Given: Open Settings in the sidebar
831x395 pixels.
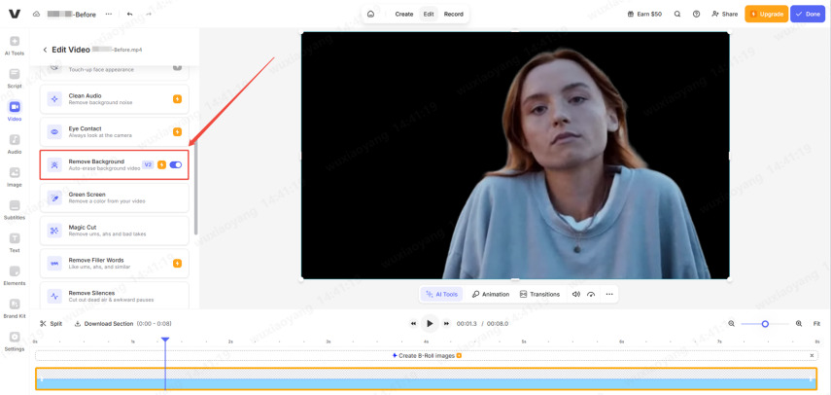Looking at the screenshot, I should [15, 341].
